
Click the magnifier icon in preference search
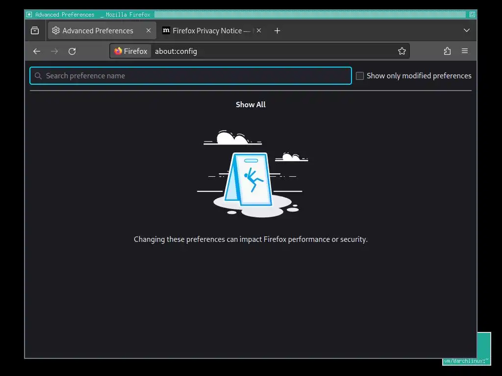[38, 76]
